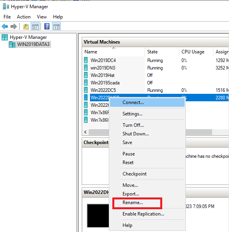The image size is (229, 232).
Task: Click the Up one level folder icon
Action: coord(26,27)
